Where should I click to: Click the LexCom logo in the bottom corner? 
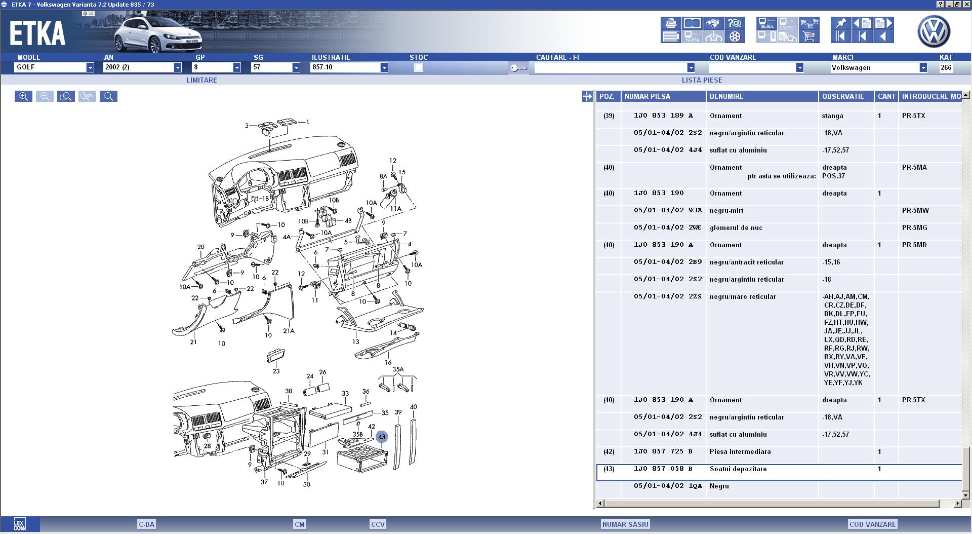pyautogui.click(x=20, y=524)
